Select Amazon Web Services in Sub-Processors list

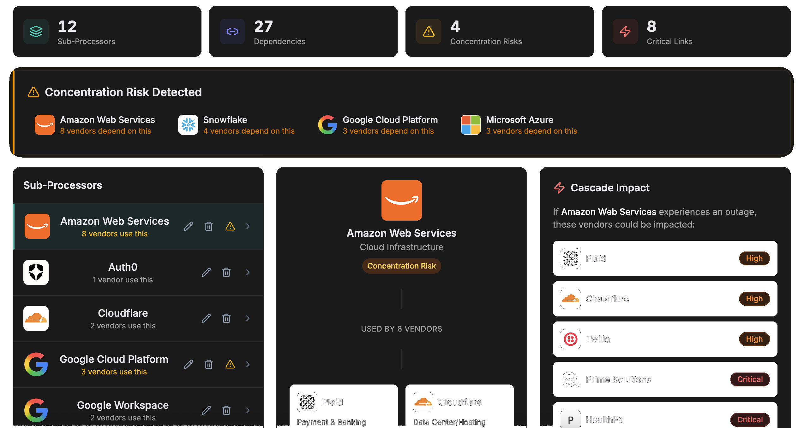[x=138, y=226]
